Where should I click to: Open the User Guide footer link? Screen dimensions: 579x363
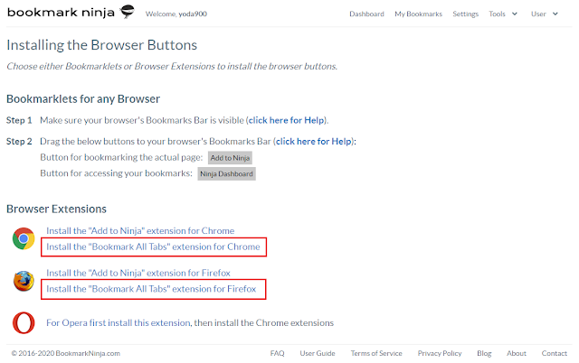[318, 353]
